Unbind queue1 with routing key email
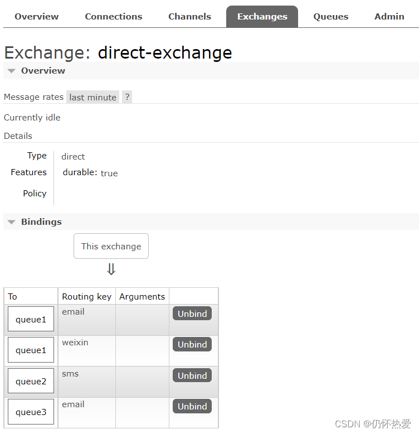Image resolution: width=419 pixels, height=434 pixels. click(192, 314)
